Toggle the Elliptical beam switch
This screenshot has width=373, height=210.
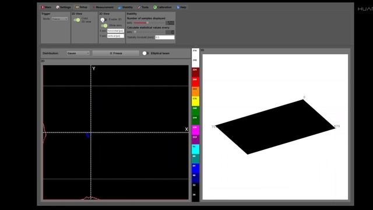point(145,53)
